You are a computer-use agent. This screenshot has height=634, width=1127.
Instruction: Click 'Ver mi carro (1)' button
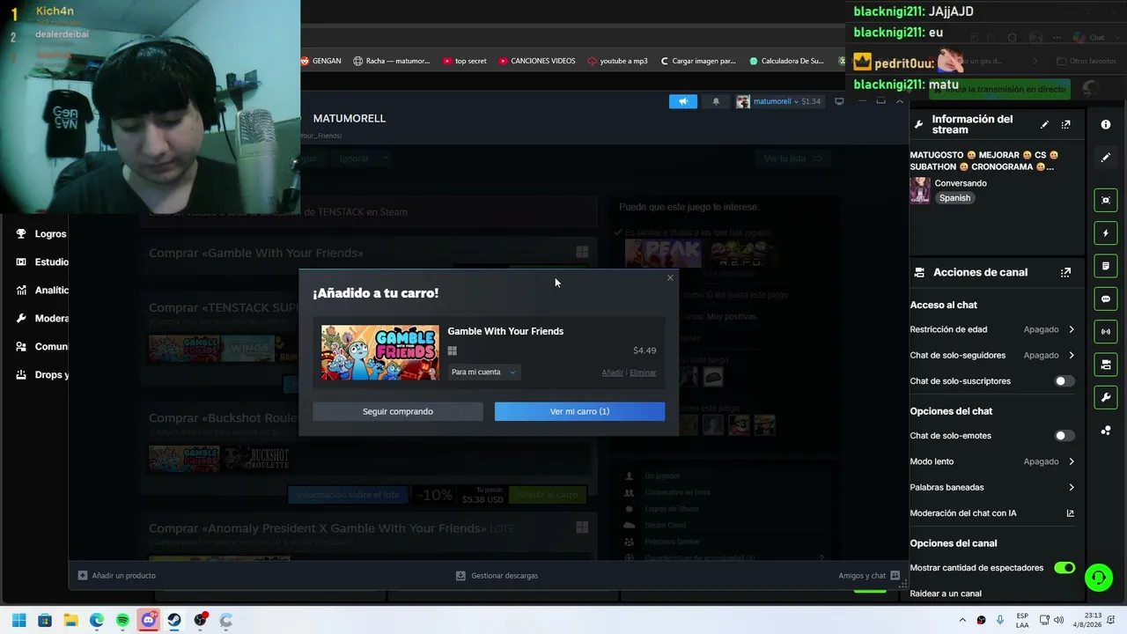(x=579, y=411)
